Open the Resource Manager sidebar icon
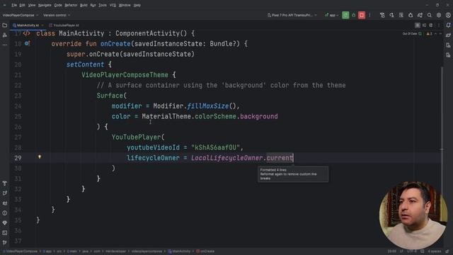453x255 pixels. tap(5, 35)
